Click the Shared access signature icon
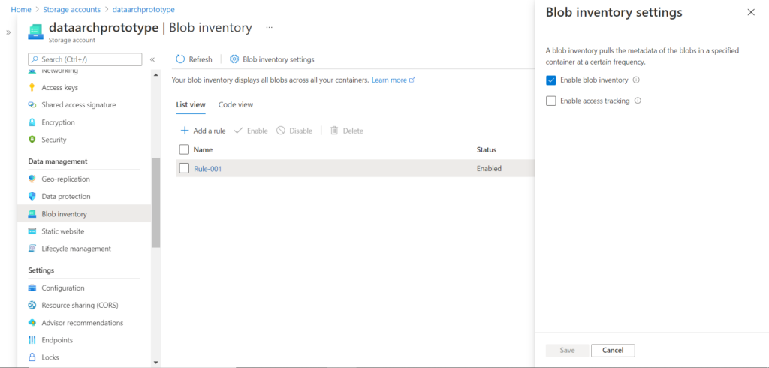Viewport: 769px width, 368px height. pyautogui.click(x=32, y=105)
